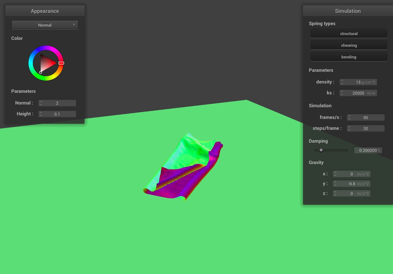Screen dimensions: 393x274
Task: Click the ks stepper arrows
Action: click(x=342, y=93)
